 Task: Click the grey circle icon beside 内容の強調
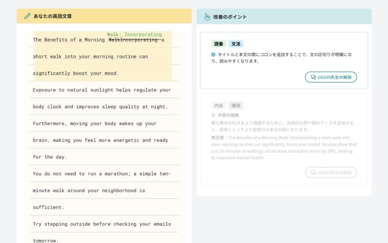point(213,115)
